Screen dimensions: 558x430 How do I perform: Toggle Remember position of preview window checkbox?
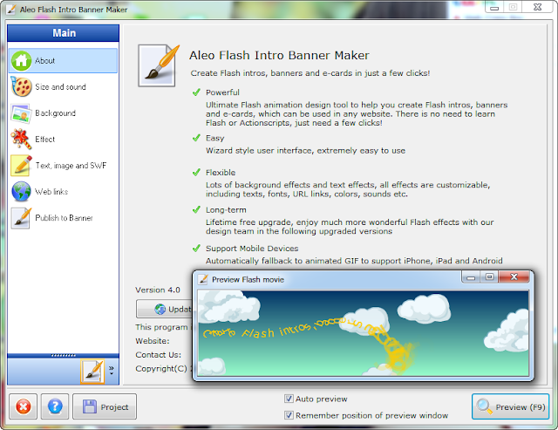click(x=289, y=415)
